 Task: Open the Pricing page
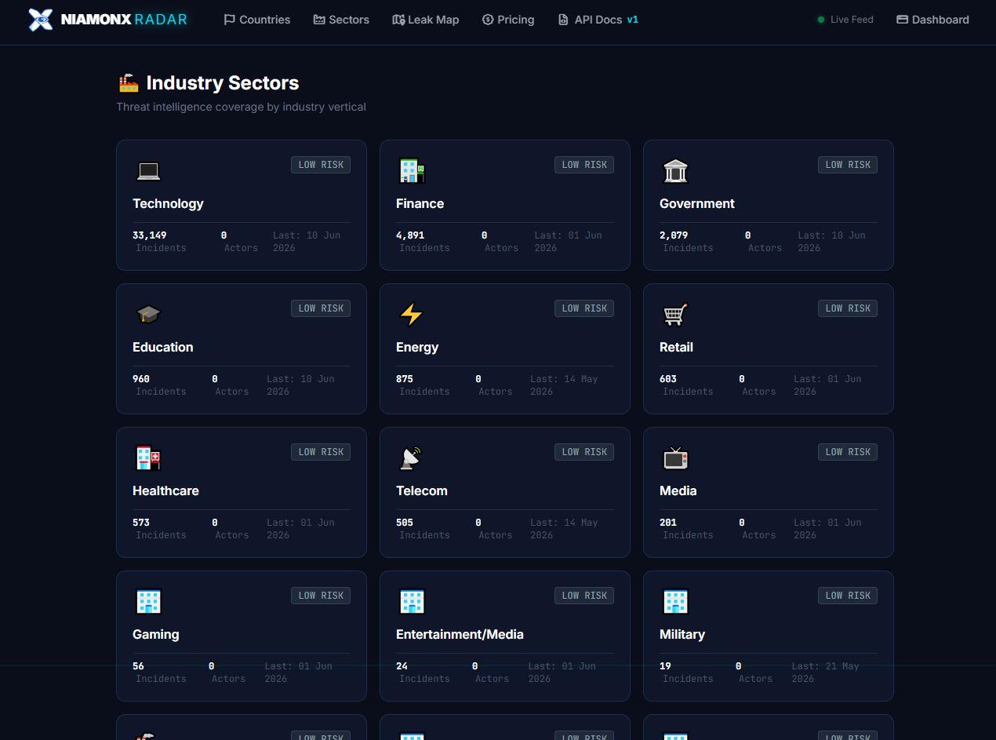pos(508,20)
